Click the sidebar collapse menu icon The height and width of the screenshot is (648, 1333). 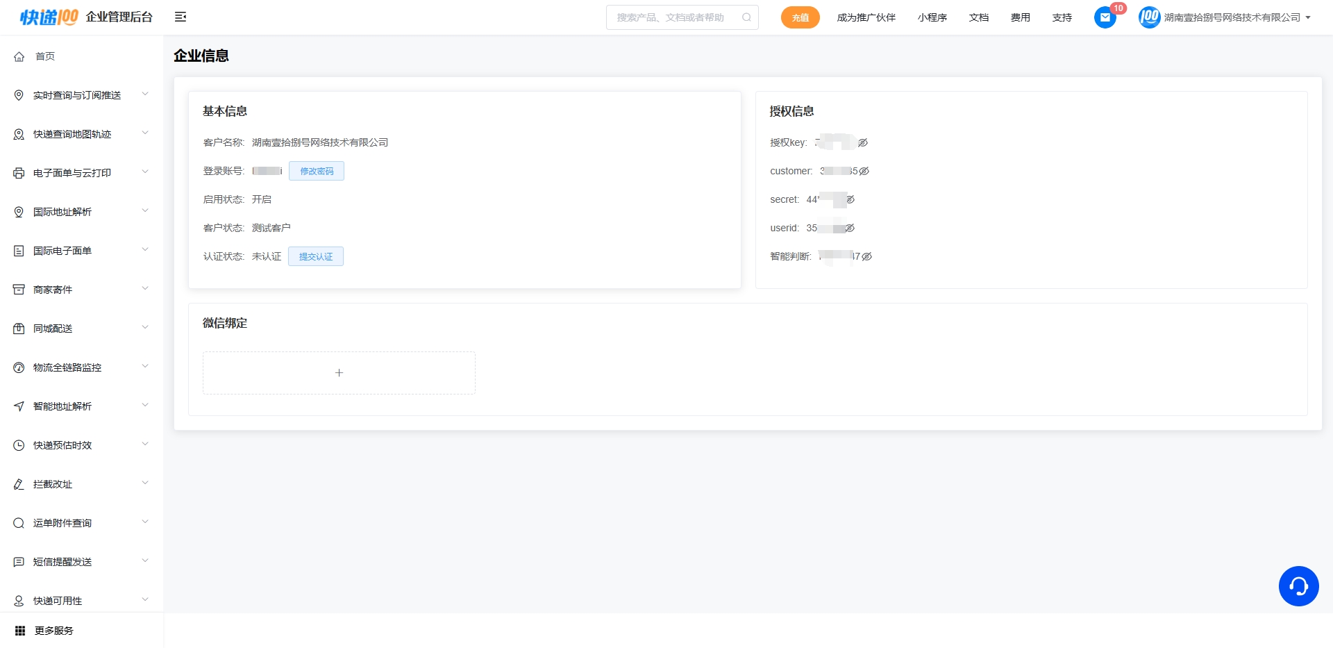click(x=181, y=17)
